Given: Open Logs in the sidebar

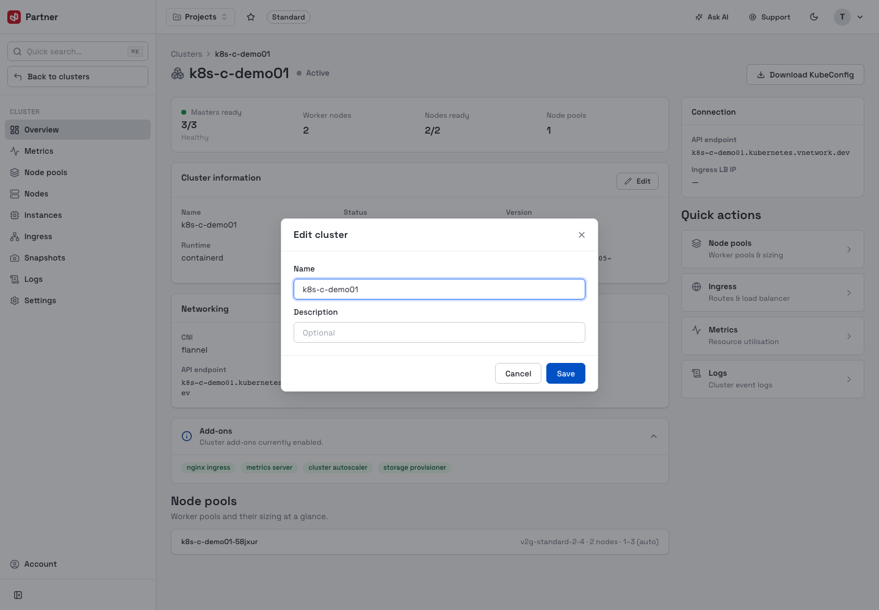Looking at the screenshot, I should coord(78,279).
